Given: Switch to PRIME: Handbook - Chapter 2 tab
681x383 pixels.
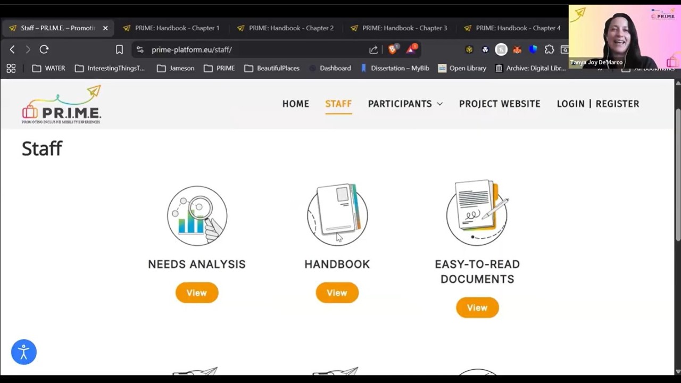Looking at the screenshot, I should tap(286, 28).
